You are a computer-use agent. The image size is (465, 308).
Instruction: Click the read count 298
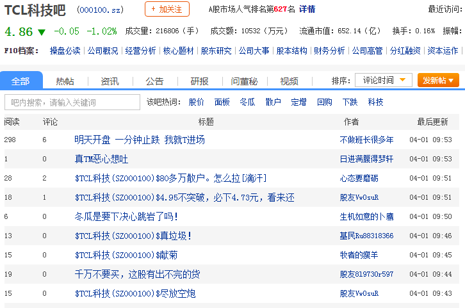(x=10, y=140)
